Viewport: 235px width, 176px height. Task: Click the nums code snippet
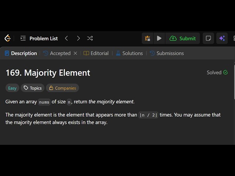[x=44, y=102]
